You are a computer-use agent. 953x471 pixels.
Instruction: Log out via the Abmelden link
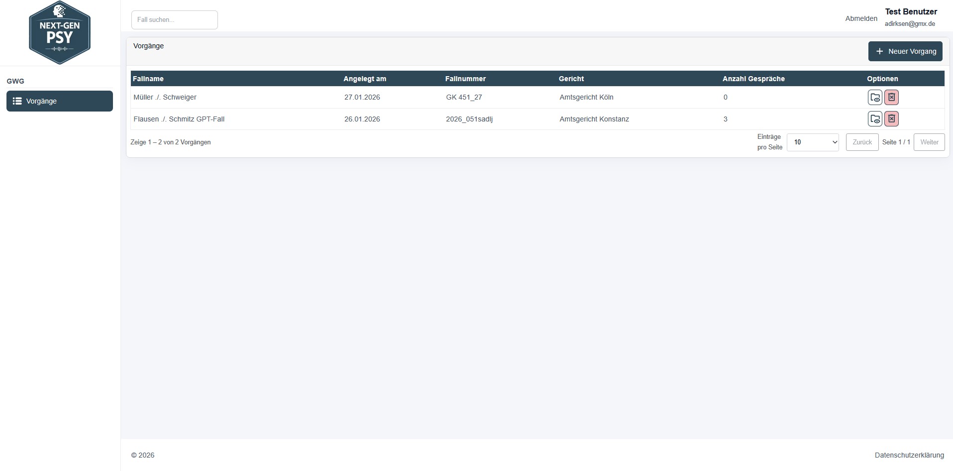861,18
